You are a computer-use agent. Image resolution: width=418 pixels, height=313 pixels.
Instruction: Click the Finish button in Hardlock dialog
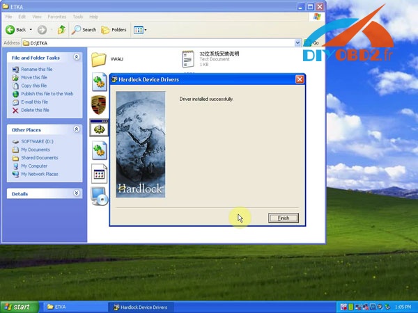point(284,218)
